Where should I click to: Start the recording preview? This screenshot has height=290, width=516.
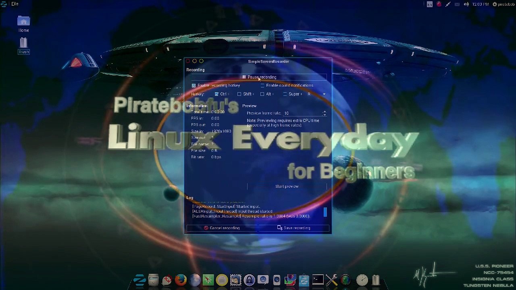tap(287, 186)
